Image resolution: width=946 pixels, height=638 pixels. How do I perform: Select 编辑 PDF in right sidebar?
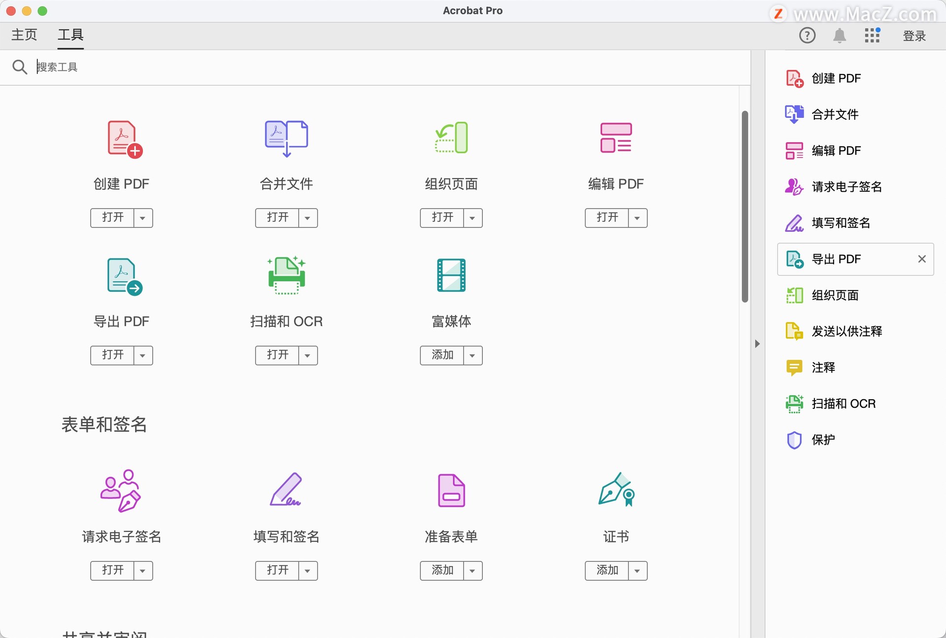(855, 150)
